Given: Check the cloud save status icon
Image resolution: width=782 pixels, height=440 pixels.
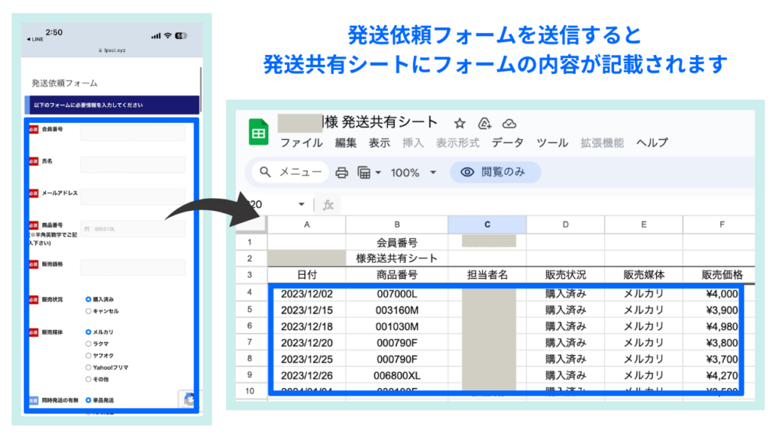Looking at the screenshot, I should click(509, 123).
